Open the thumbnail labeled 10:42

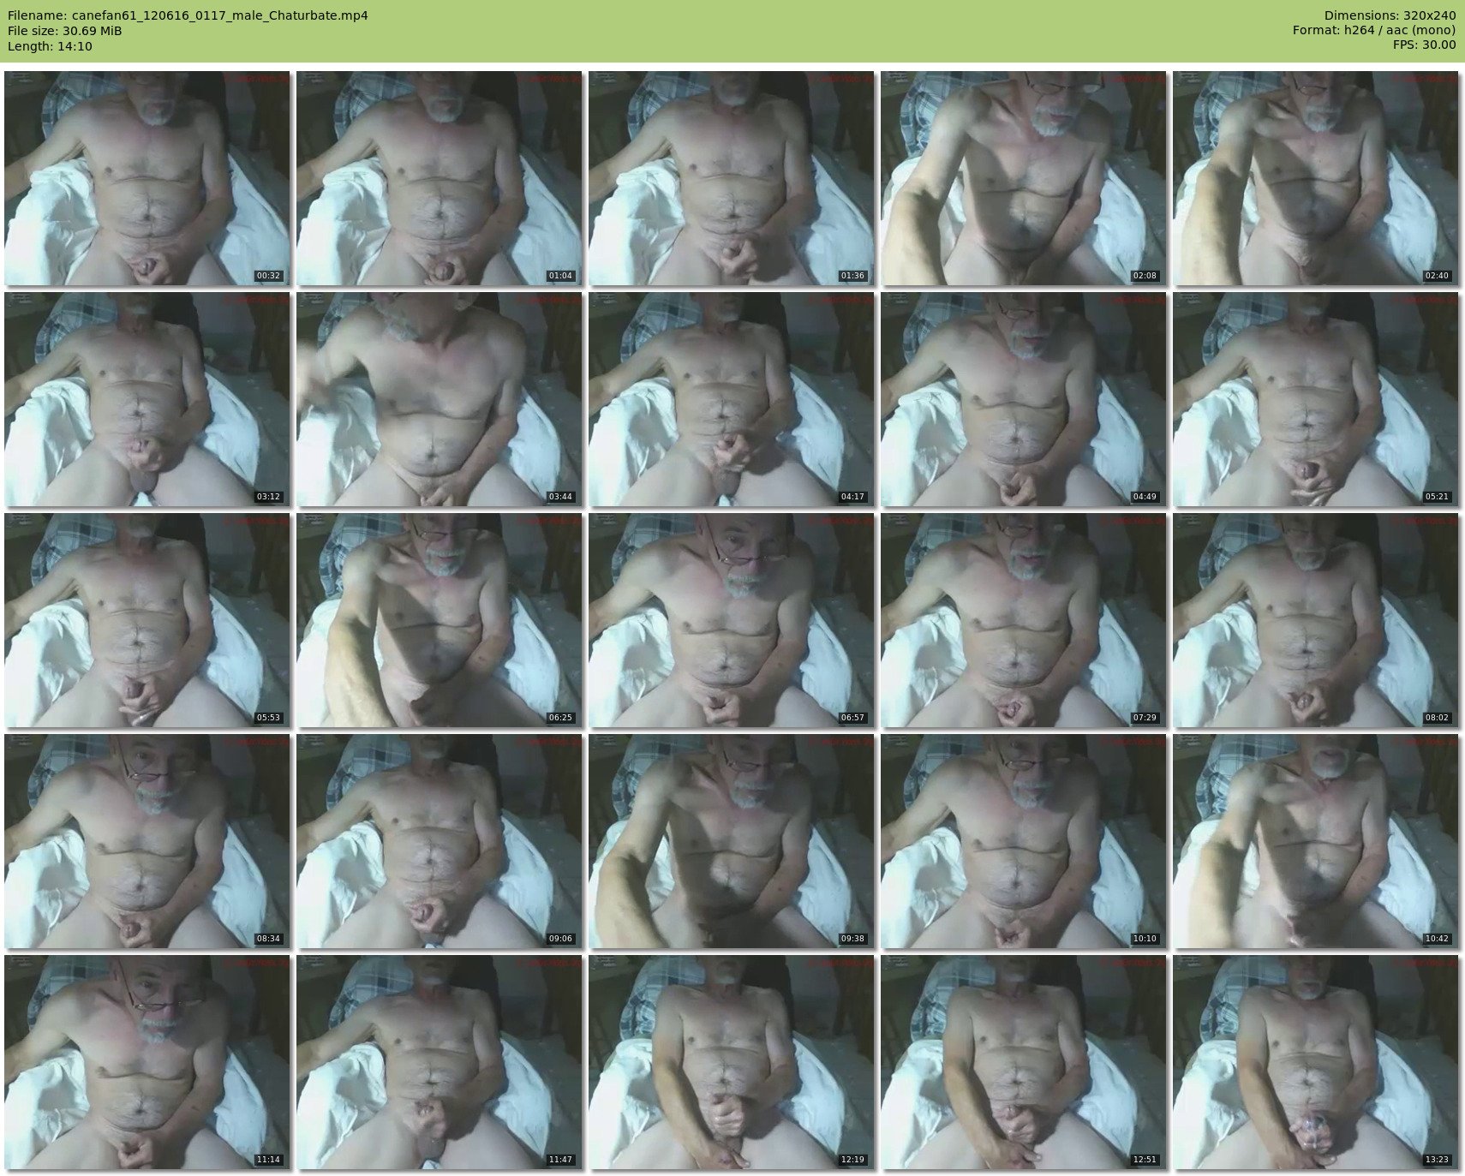pyautogui.click(x=1315, y=841)
